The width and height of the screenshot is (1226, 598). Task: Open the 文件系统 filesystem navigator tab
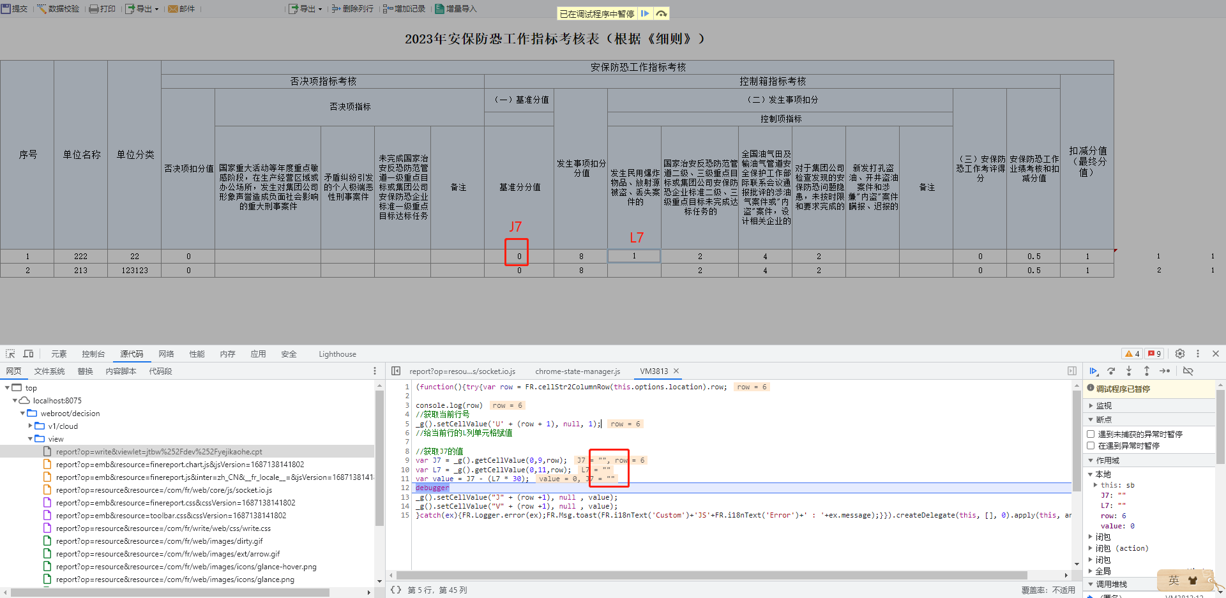(x=49, y=371)
